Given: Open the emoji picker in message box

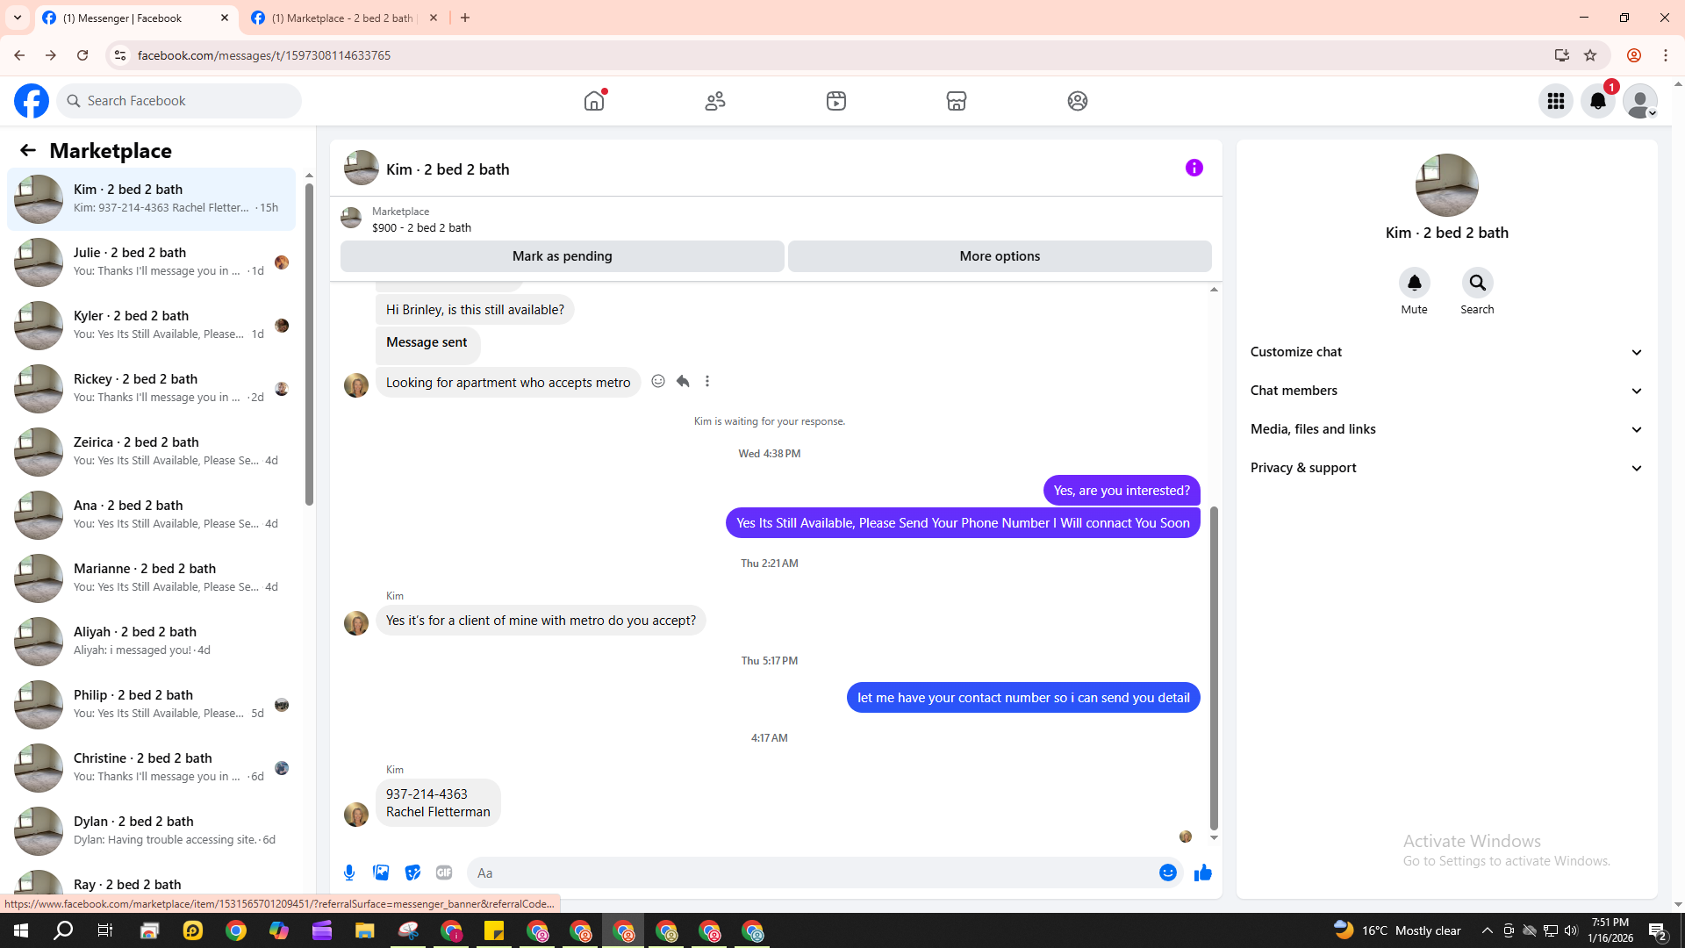Looking at the screenshot, I should click(1167, 873).
